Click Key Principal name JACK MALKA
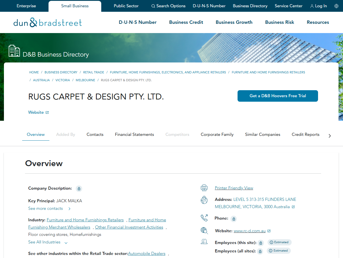Screen dimensions: 343x258 [69, 201]
